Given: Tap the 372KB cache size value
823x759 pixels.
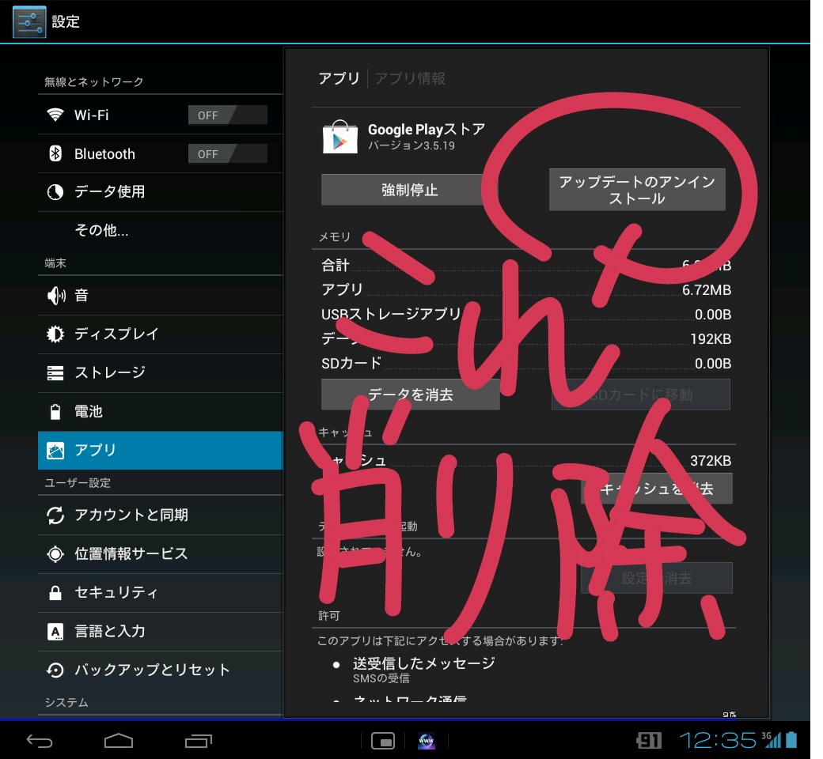Looking at the screenshot, I should click(x=711, y=461).
